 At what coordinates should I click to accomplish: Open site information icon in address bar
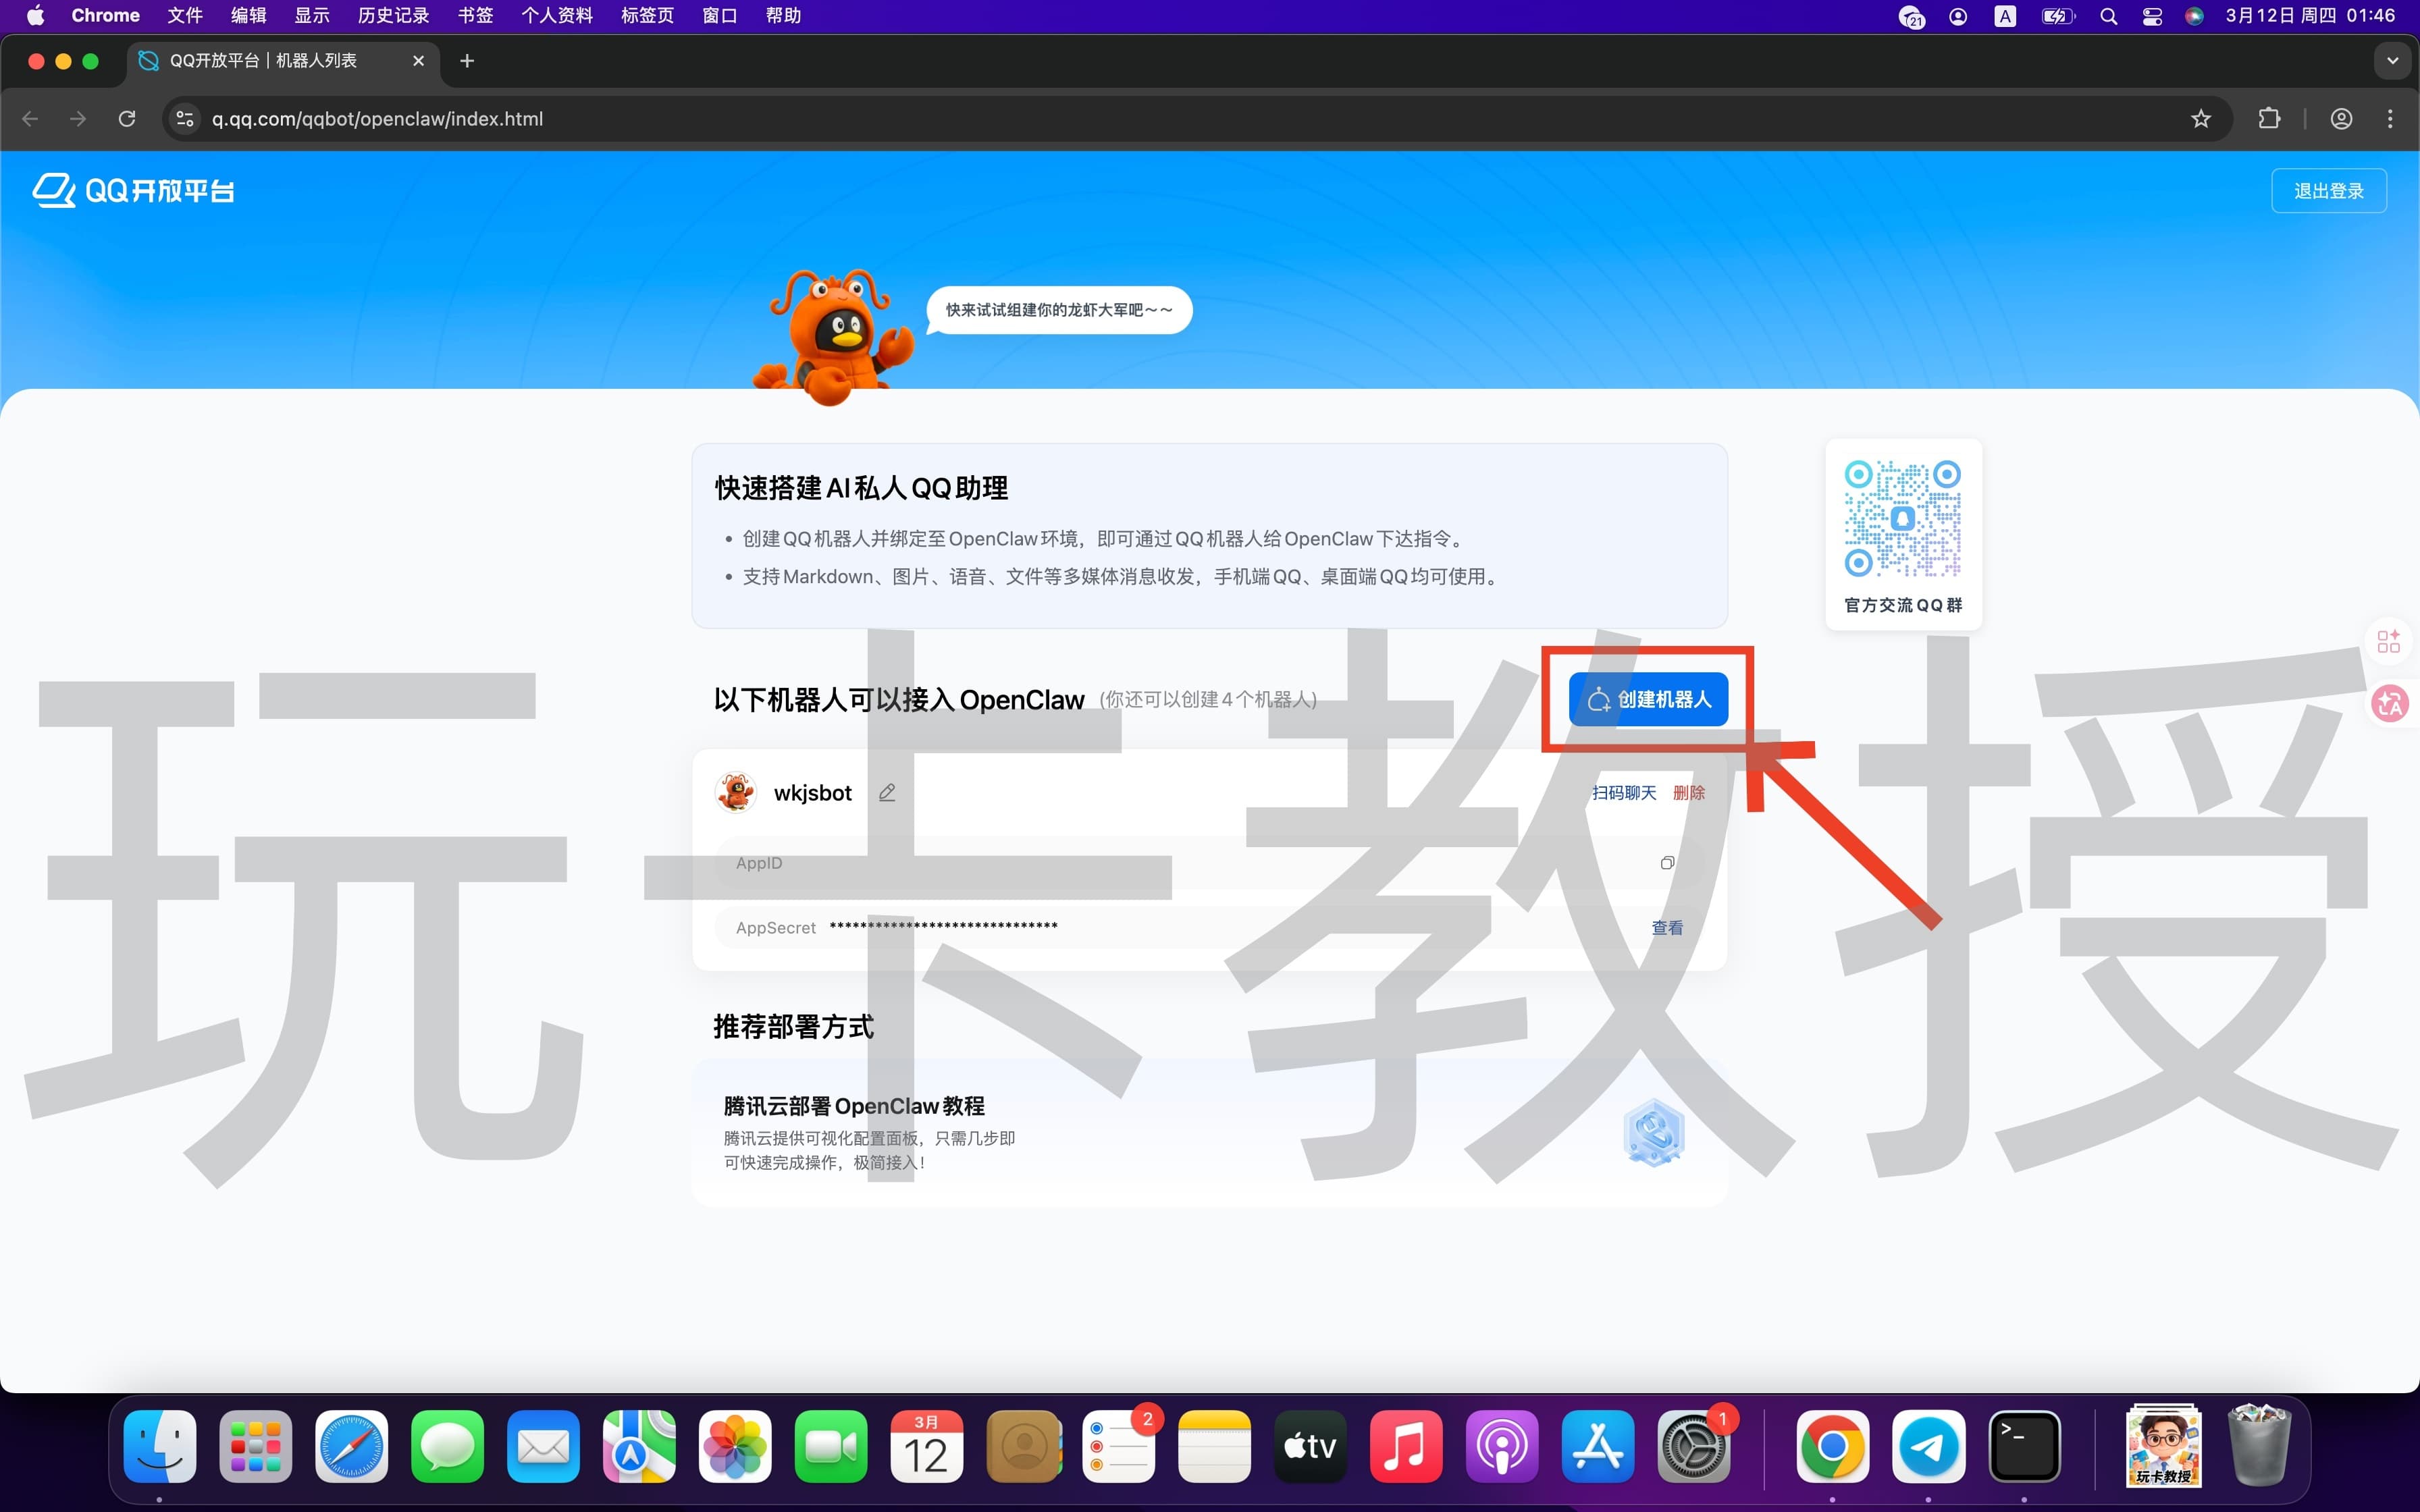pos(184,118)
